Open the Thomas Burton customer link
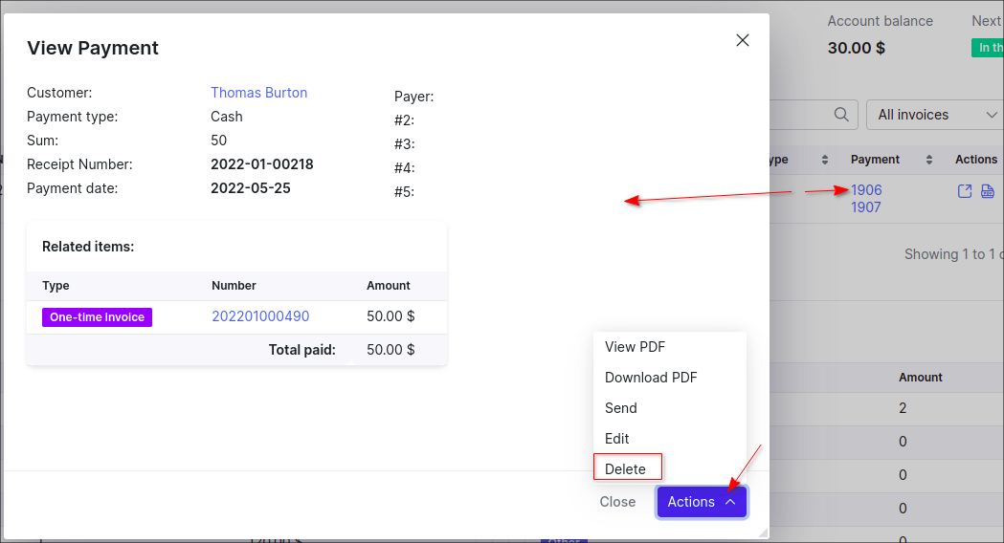Screen dimensions: 1004x543 [258, 93]
